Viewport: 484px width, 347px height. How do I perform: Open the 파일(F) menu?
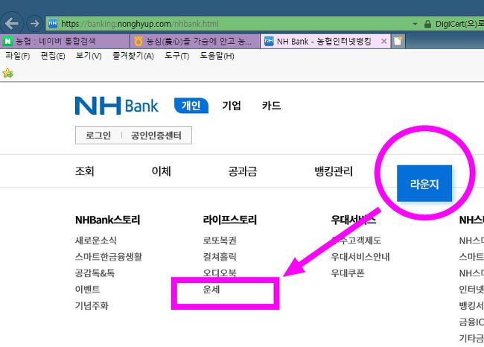(x=18, y=56)
